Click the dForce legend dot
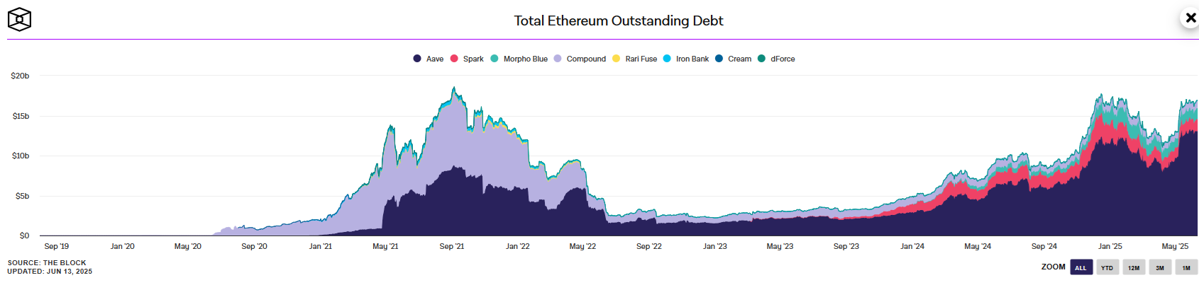 click(762, 59)
